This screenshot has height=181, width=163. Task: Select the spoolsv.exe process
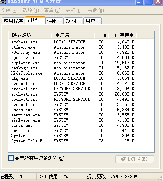[81, 57]
